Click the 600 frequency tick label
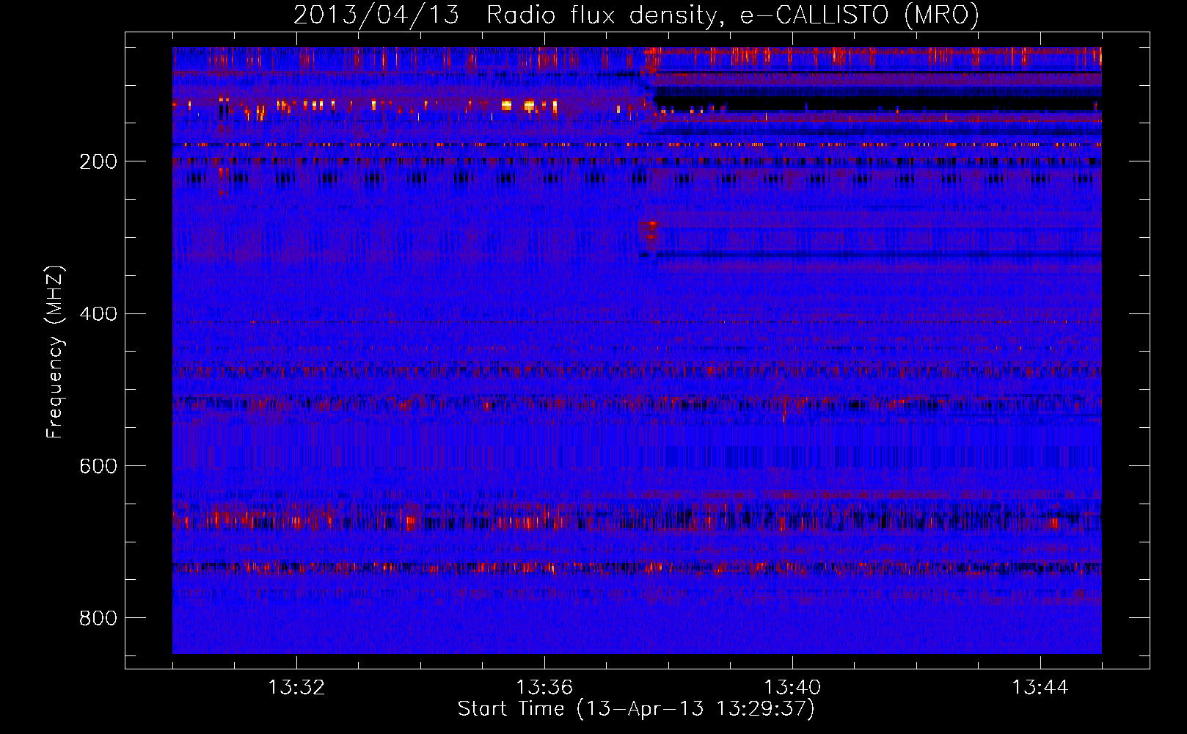Image resolution: width=1187 pixels, height=734 pixels. (x=98, y=467)
